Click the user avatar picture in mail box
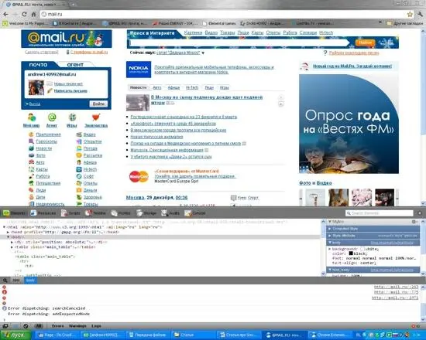This screenshot has height=340, width=426. [x=36, y=87]
